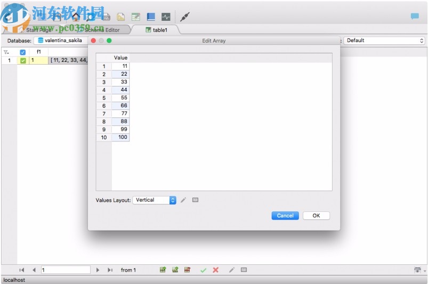Open the blue chat bubble icon
This screenshot has width=428, height=284.
[415, 17]
